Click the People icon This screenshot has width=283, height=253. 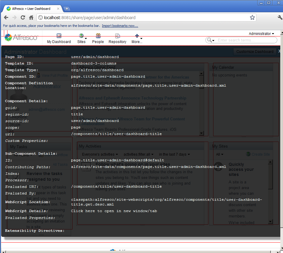click(98, 36)
